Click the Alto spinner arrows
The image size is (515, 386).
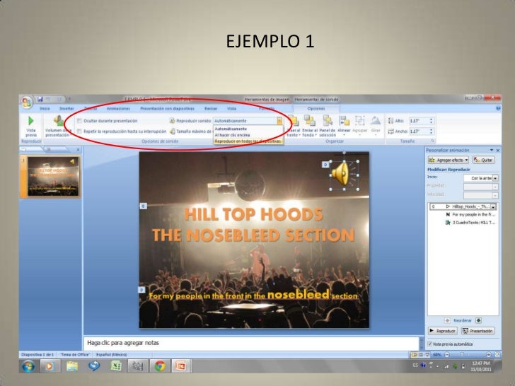click(x=432, y=121)
